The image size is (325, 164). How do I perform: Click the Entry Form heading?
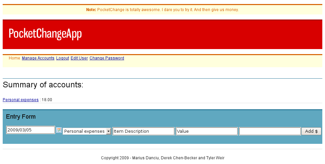tap(21, 117)
